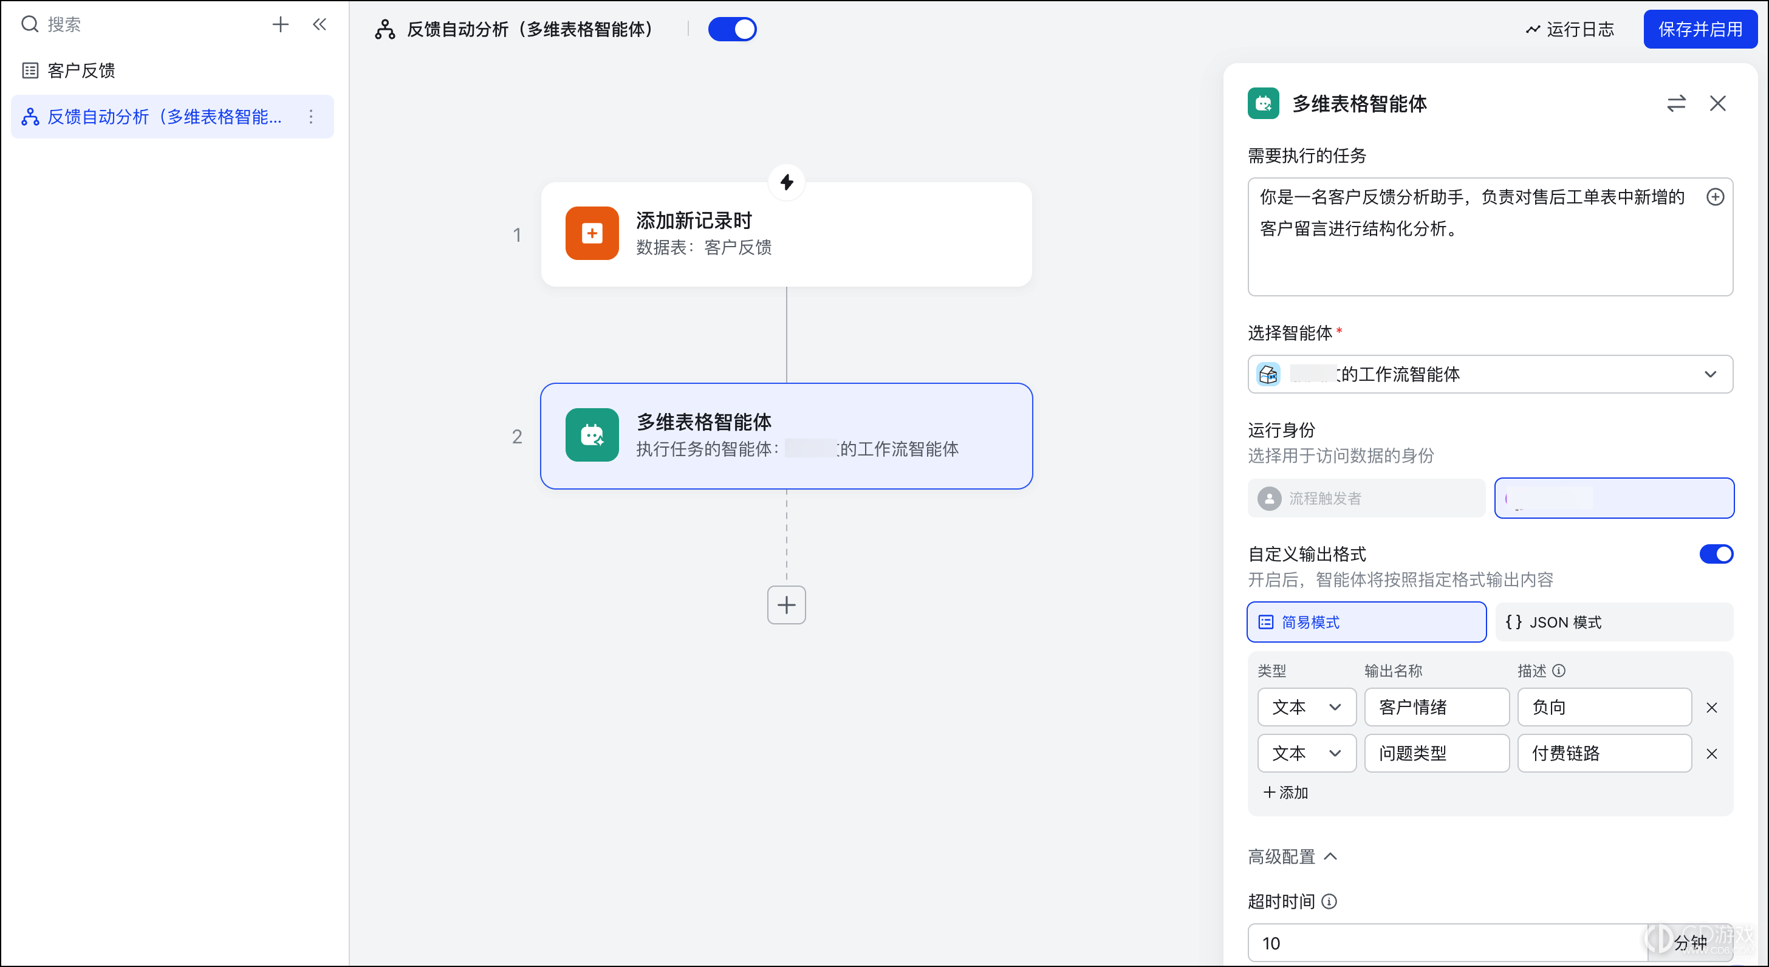Switch to 简易模式 tab
This screenshot has height=967, width=1769.
click(1367, 622)
